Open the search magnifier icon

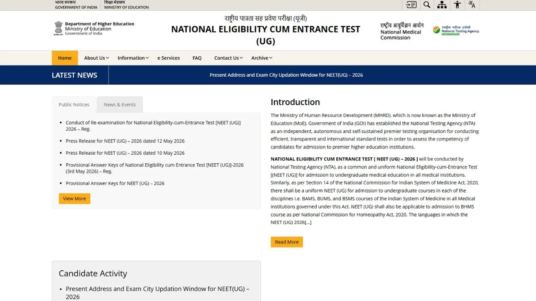(x=427, y=4)
